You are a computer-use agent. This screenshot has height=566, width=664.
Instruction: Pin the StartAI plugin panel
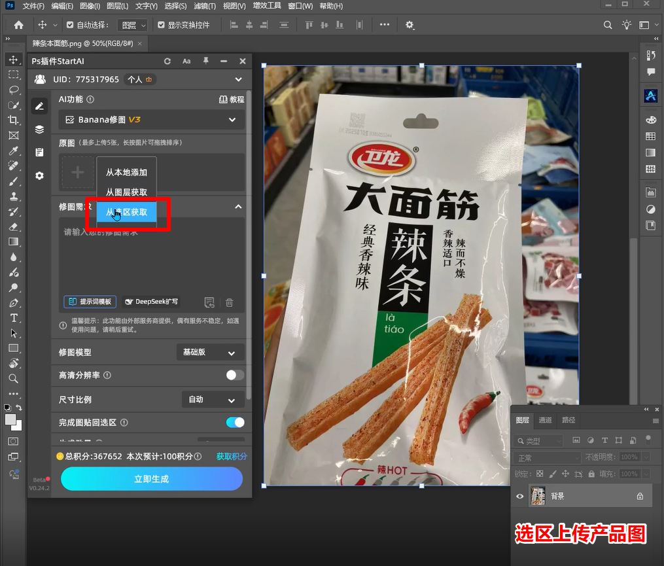[206, 61]
